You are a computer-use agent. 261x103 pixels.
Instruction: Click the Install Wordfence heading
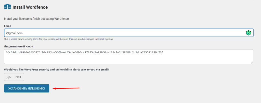[30, 7]
